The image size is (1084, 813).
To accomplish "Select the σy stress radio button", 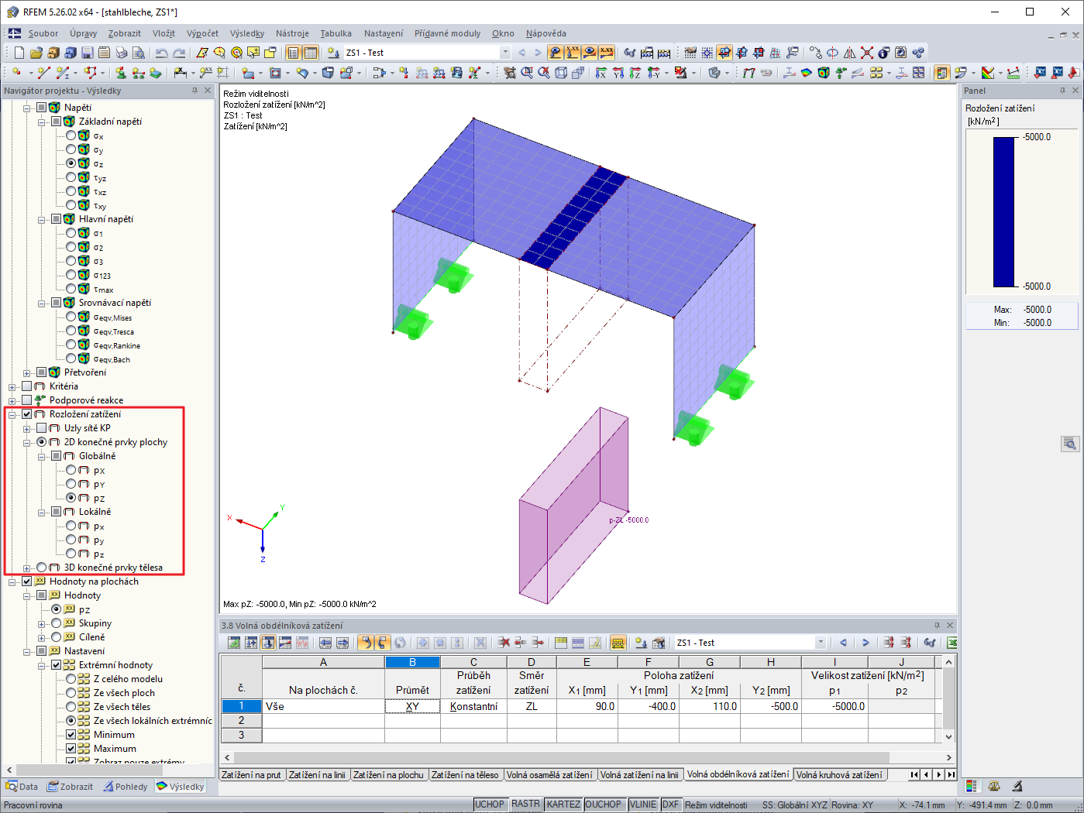I will pyautogui.click(x=71, y=149).
